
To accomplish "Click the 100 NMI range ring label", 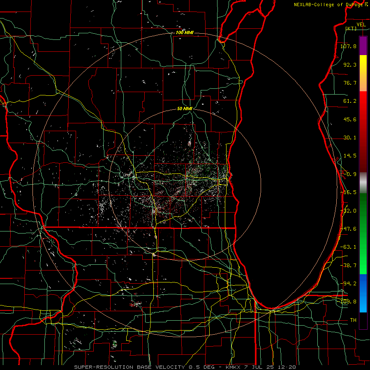I will click(x=185, y=32).
